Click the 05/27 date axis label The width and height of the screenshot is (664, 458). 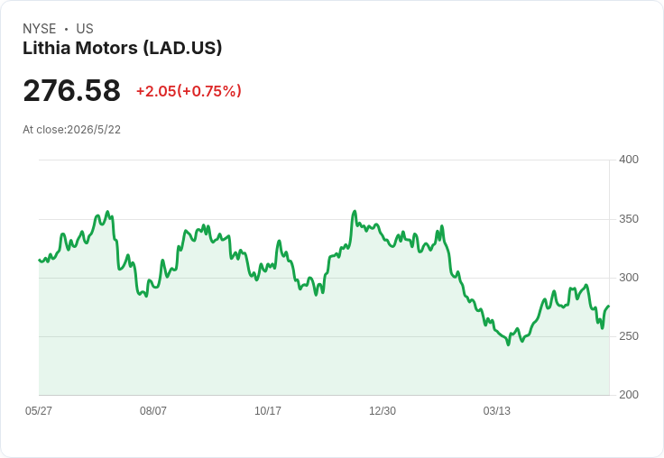click(39, 411)
